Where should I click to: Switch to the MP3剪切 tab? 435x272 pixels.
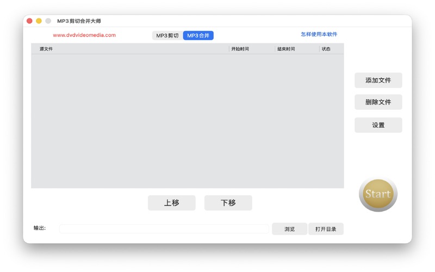[x=167, y=36]
